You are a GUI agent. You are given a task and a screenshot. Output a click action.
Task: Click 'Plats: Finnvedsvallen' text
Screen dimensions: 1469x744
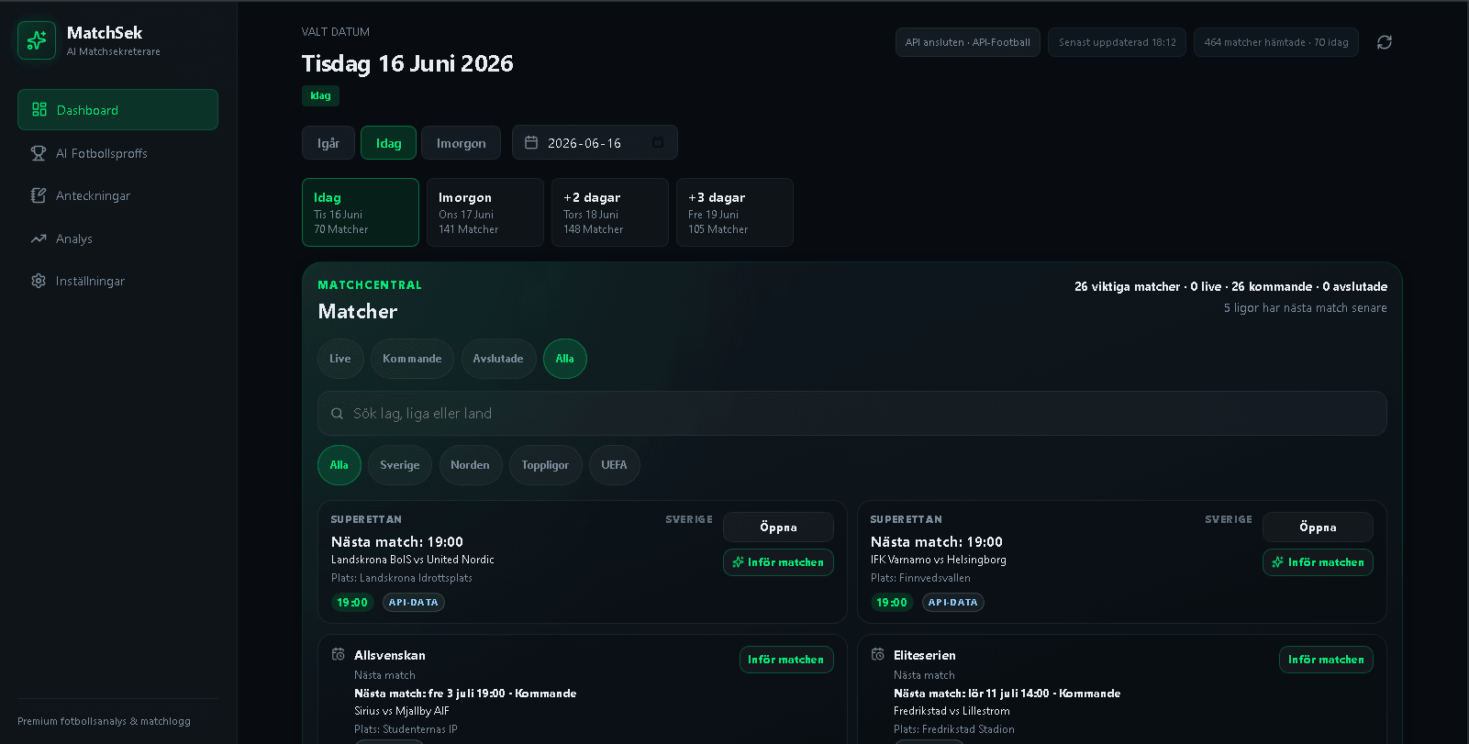920,578
